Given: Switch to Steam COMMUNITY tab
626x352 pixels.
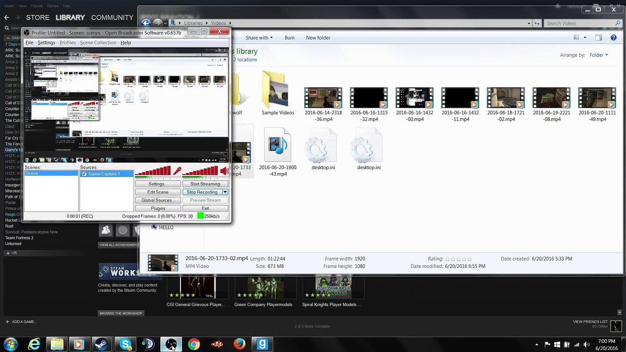Looking at the screenshot, I should (x=112, y=18).
